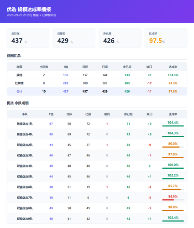Click the 红牌楼 缺口 value -17

coord(149,83)
